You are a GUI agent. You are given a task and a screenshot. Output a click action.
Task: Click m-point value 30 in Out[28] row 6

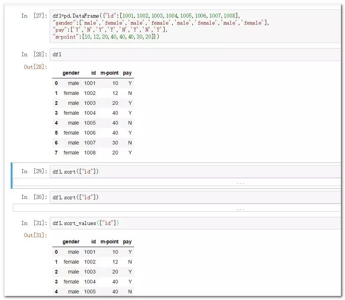[x=115, y=143]
